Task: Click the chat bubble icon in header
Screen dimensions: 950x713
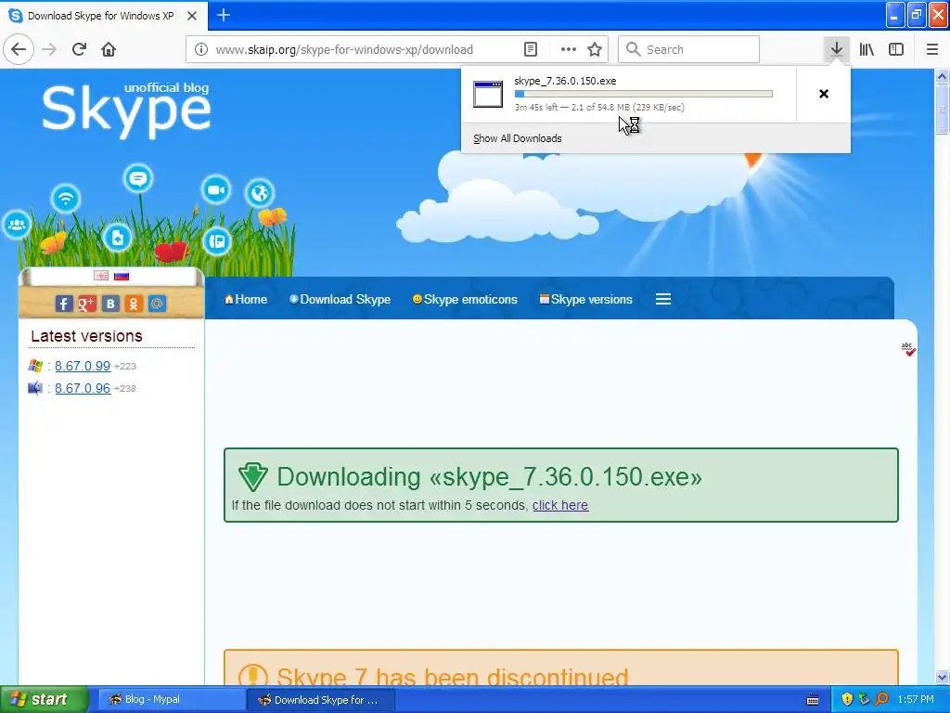Action: (138, 179)
